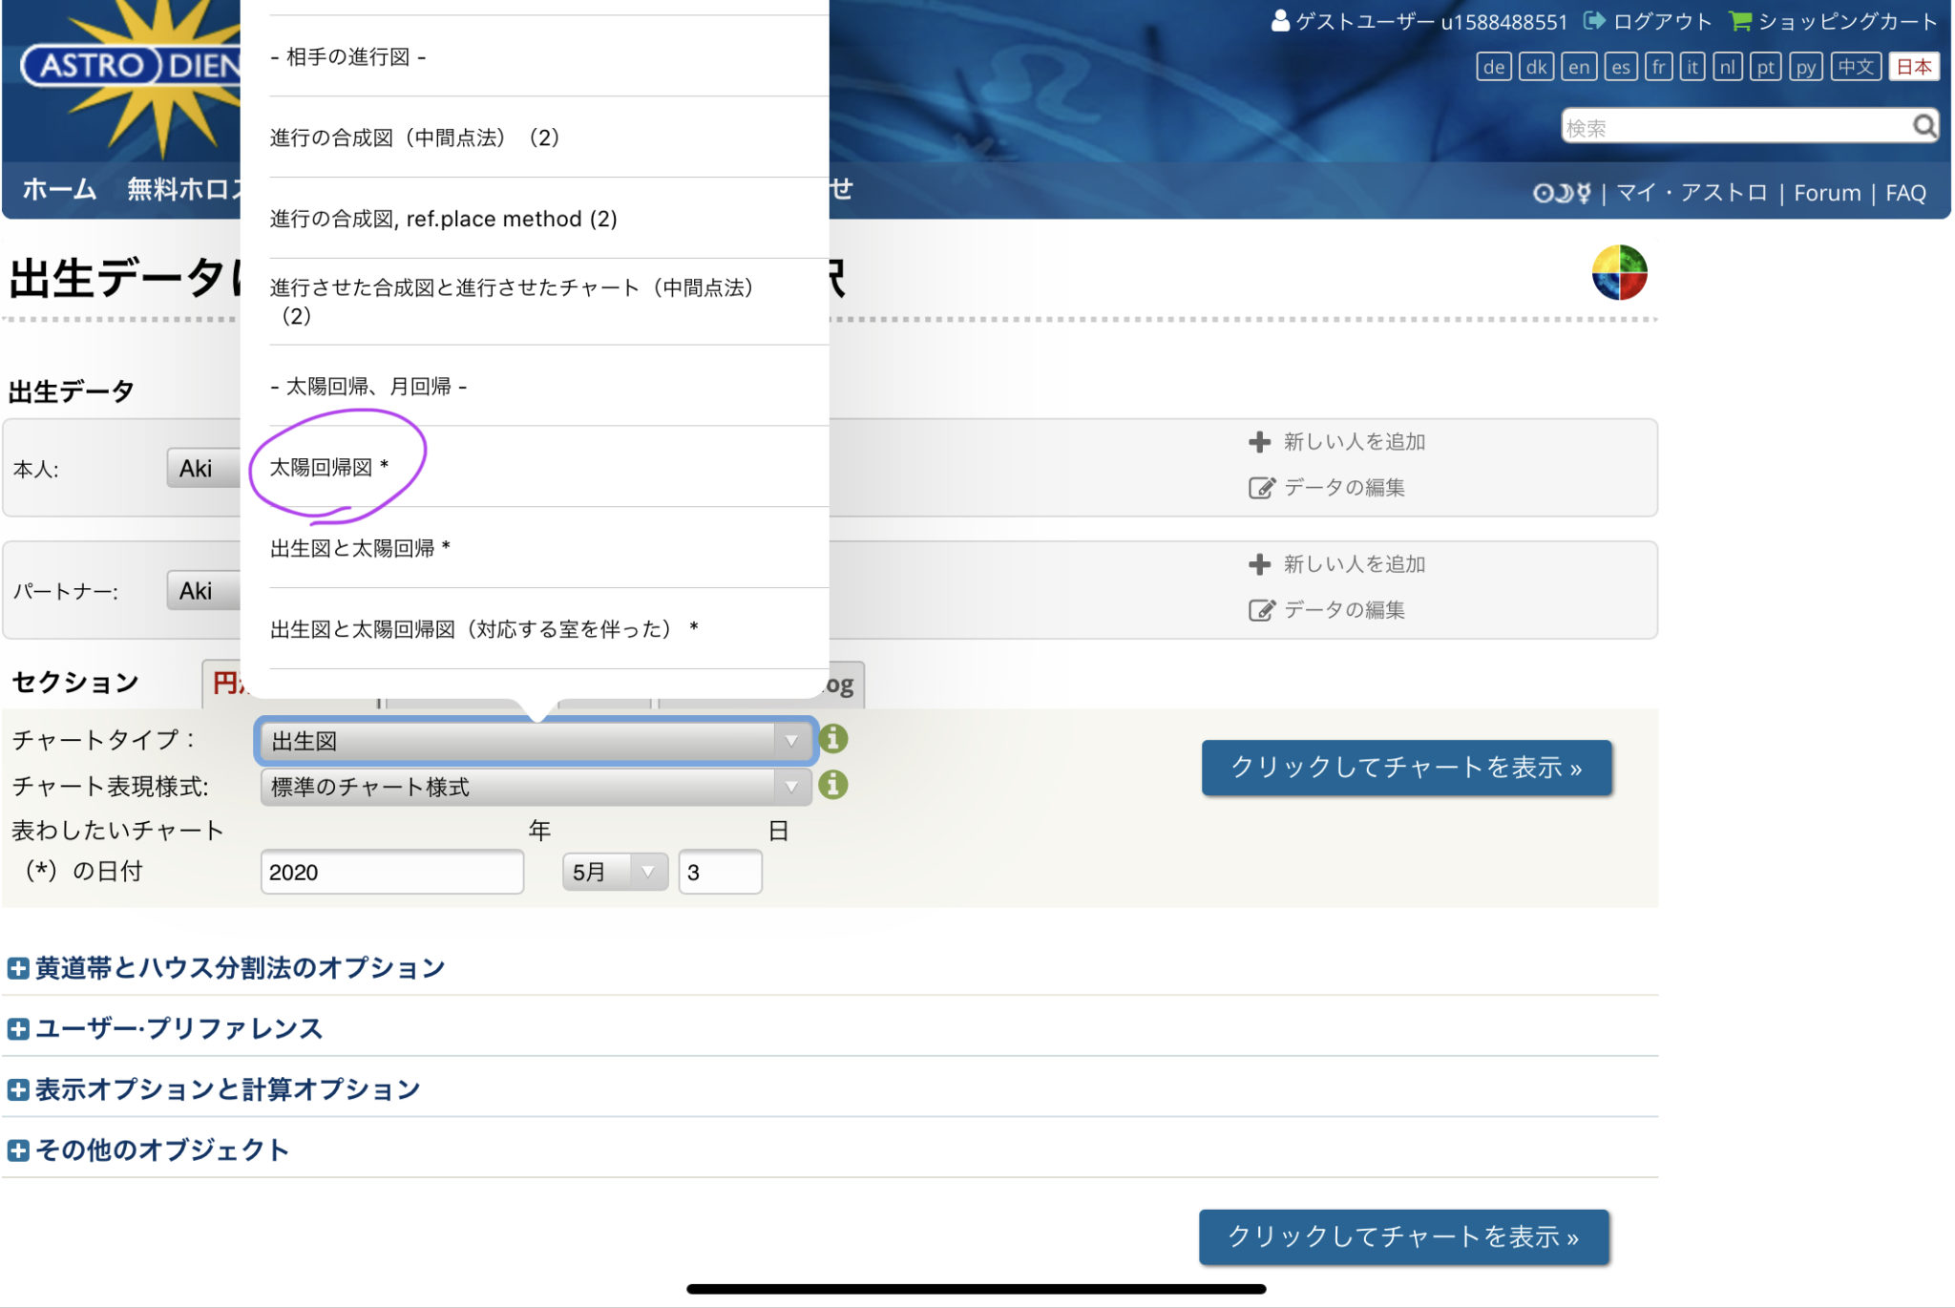Click the logout arrow icon
This screenshot has width=1955, height=1308.
pos(1593,21)
